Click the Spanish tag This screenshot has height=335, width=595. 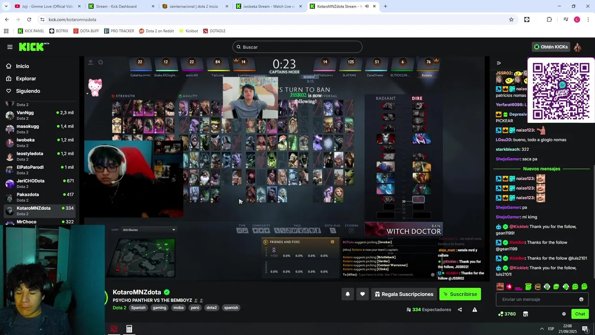click(138, 308)
